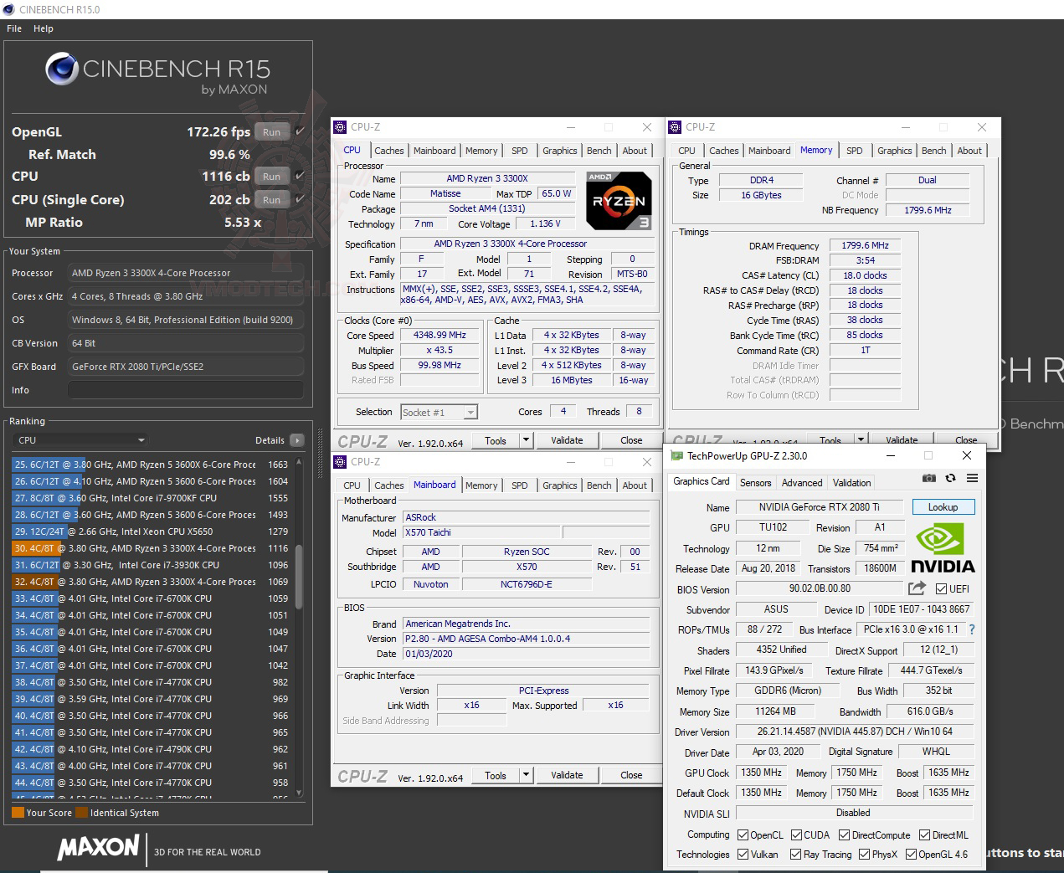1064x873 pixels.
Task: Open the Tools dropdown arrow in the CPU-Z Mainboard window
Action: point(526,775)
